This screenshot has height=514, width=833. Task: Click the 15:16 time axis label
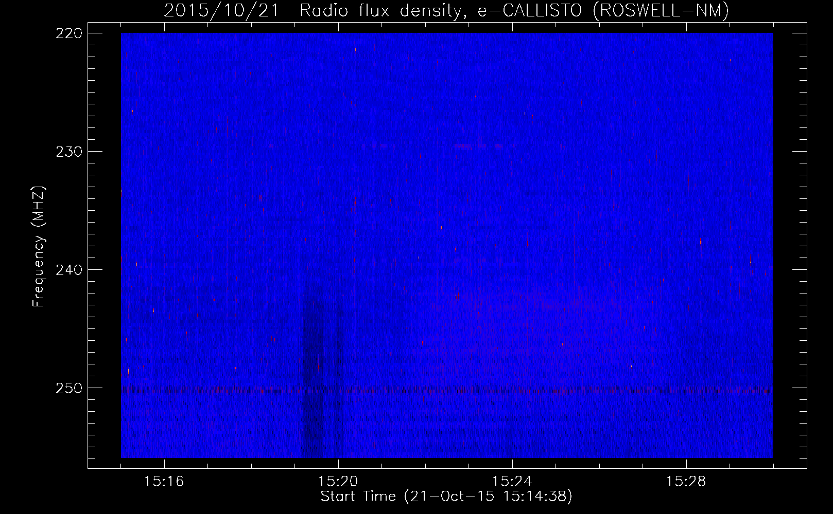(x=164, y=482)
